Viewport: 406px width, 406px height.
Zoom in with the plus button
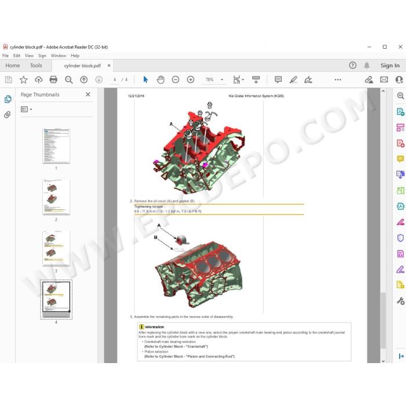pyautogui.click(x=191, y=79)
